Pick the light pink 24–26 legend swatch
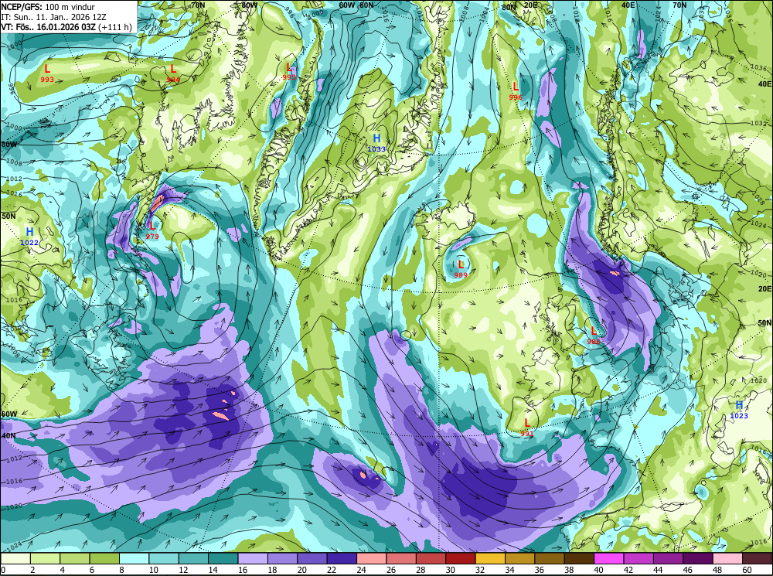The image size is (773, 576). [372, 558]
